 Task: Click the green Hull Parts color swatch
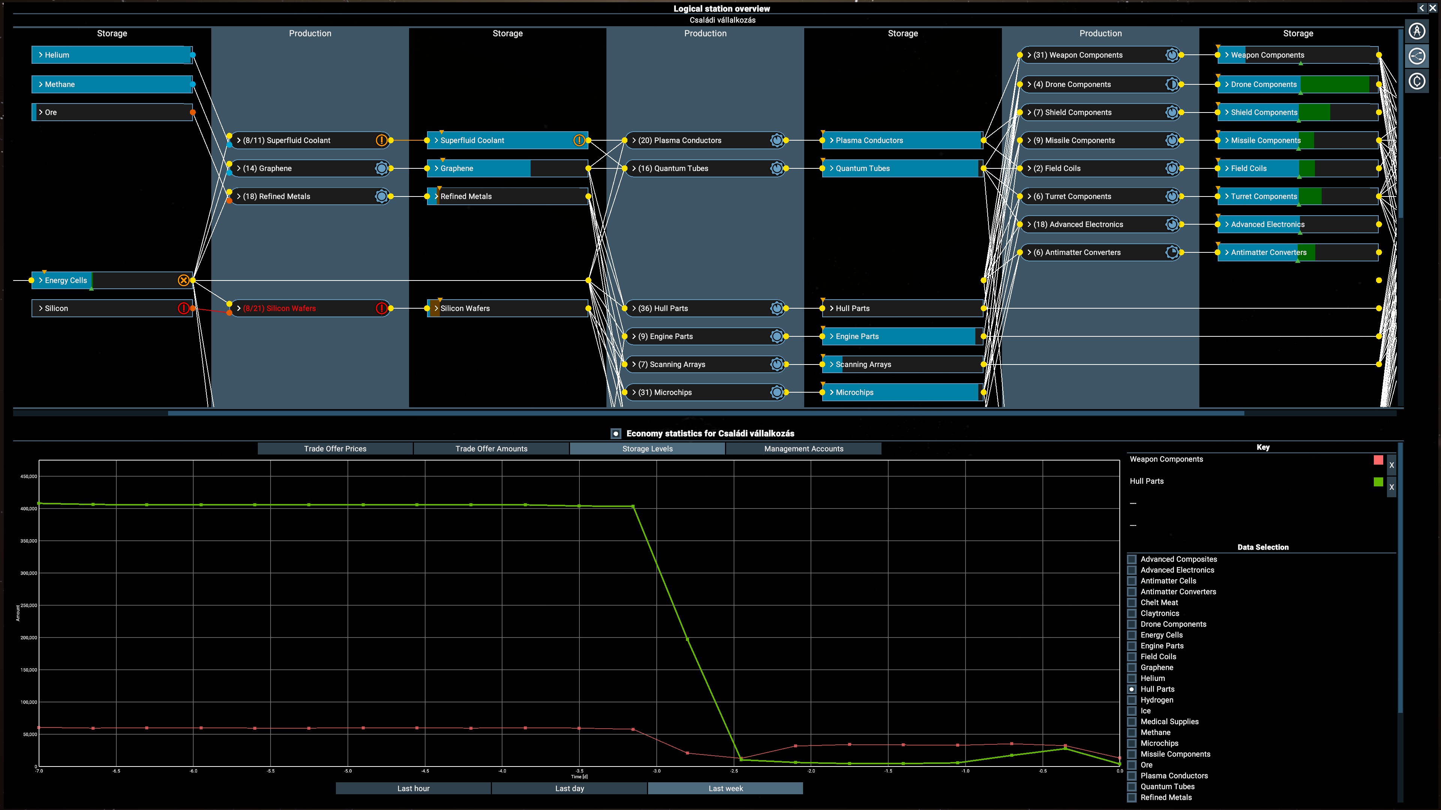[x=1378, y=481]
